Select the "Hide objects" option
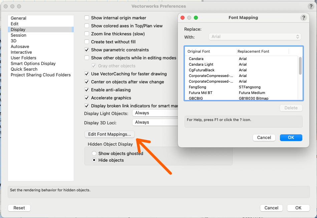The width and height of the screenshot is (317, 218). (94, 160)
